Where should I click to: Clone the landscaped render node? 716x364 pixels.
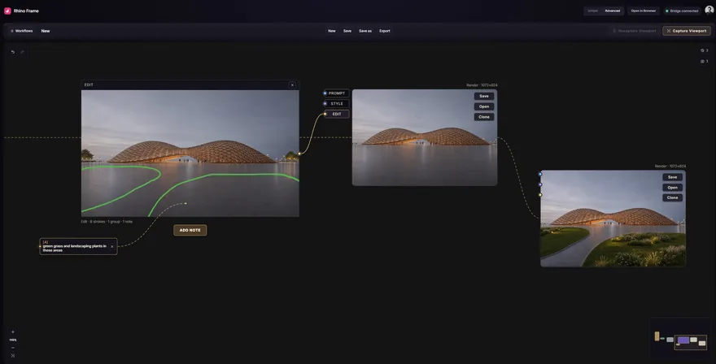click(x=673, y=198)
